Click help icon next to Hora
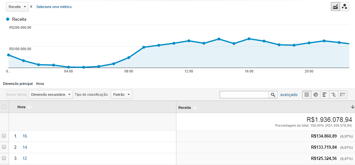 coord(30,107)
